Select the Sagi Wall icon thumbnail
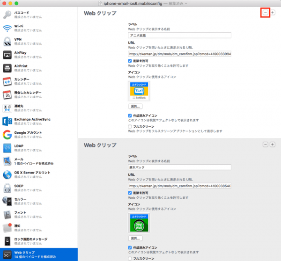The width and height of the screenshot is (281, 261). tap(139, 223)
